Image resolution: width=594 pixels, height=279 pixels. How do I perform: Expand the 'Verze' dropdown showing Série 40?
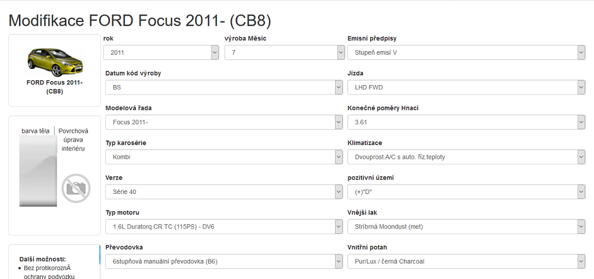click(224, 192)
